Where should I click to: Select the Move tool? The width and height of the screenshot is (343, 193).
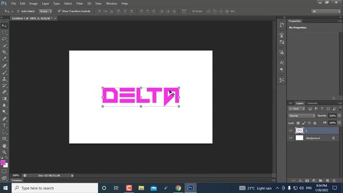(4, 26)
